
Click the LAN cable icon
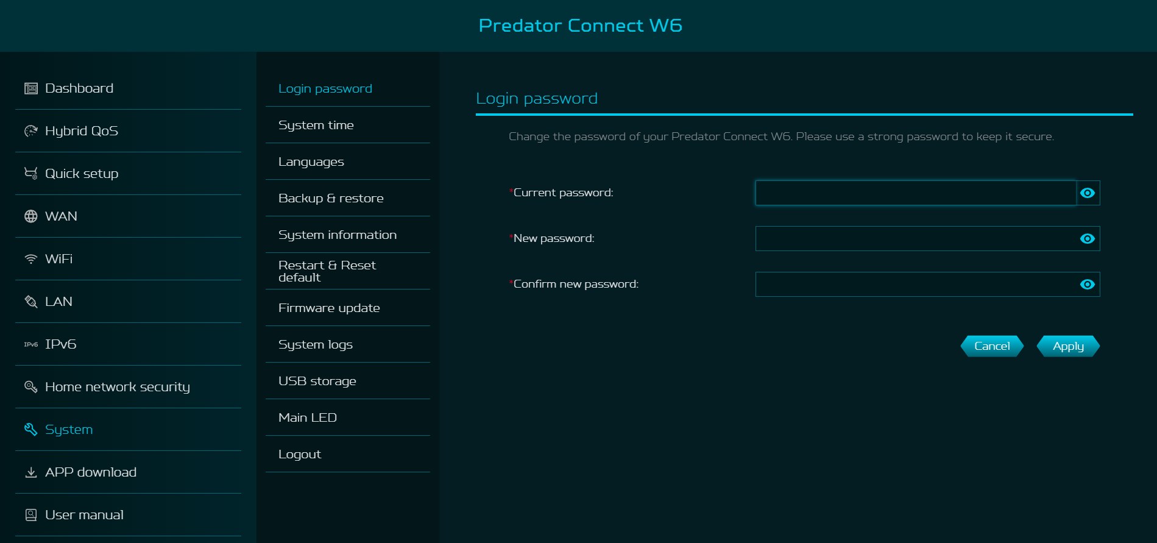pyautogui.click(x=30, y=302)
